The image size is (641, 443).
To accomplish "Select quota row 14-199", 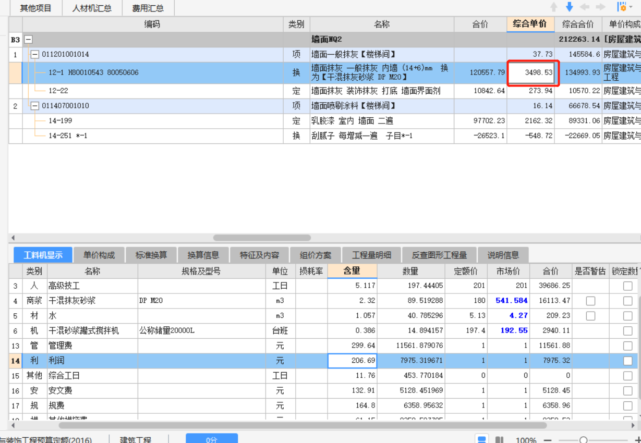I will (x=61, y=121).
